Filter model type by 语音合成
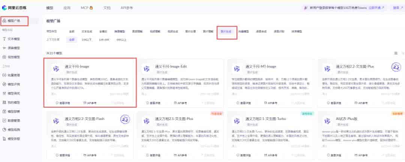Image resolution: width=405 pixels, height=162 pixels. (x=261, y=31)
